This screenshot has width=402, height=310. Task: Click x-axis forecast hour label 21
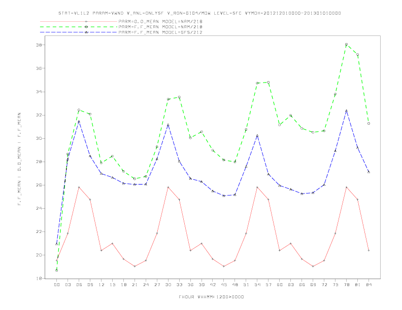pyautogui.click(x=135, y=285)
